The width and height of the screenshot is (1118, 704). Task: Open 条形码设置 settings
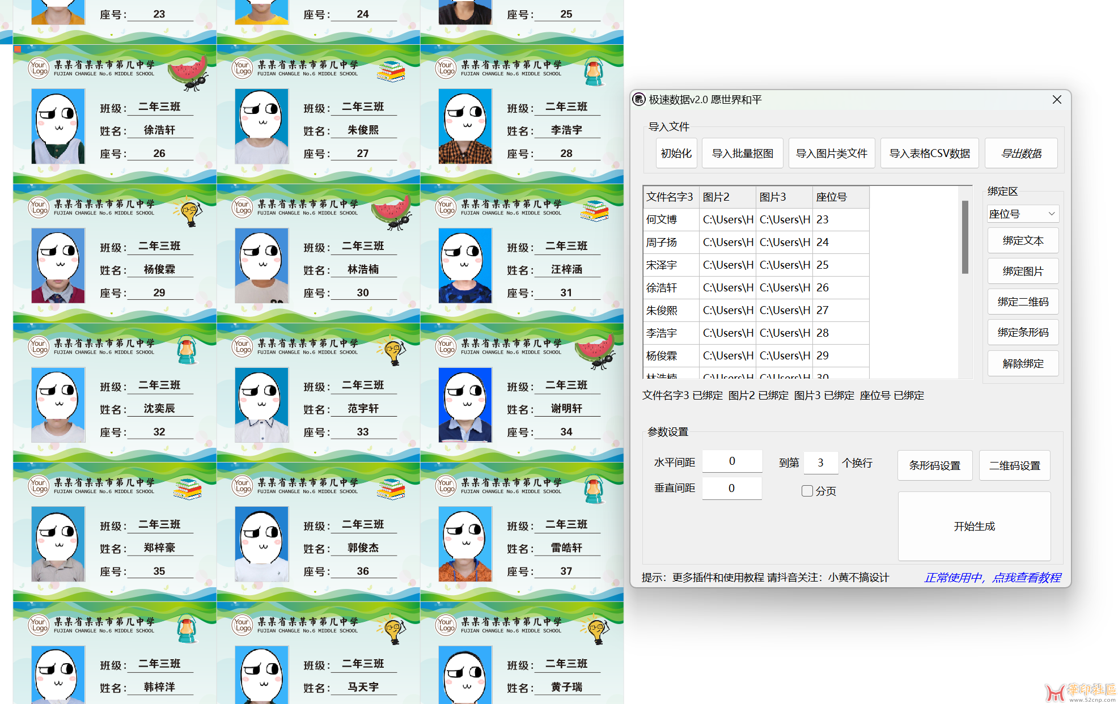[934, 465]
